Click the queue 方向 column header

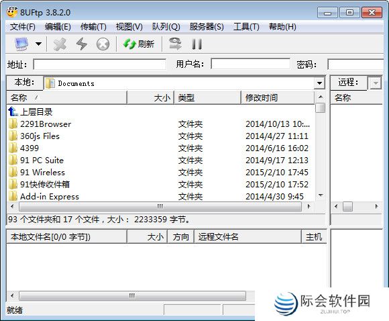pyautogui.click(x=181, y=237)
